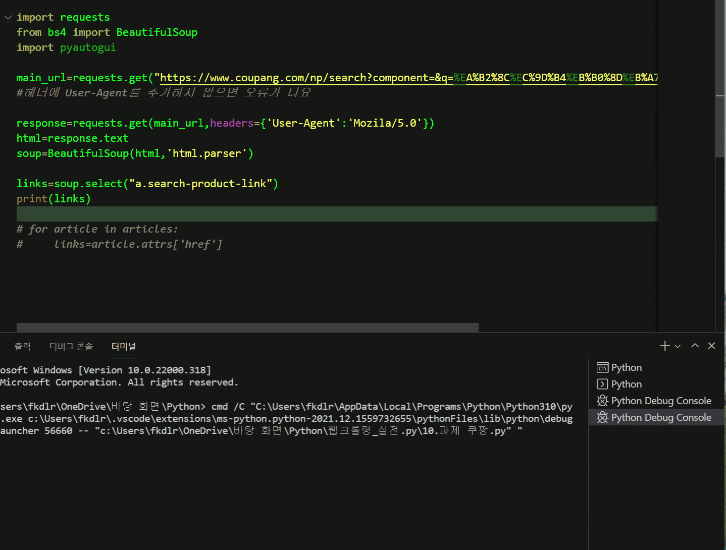Collapse the code fold chevron beside import requests

coord(8,18)
